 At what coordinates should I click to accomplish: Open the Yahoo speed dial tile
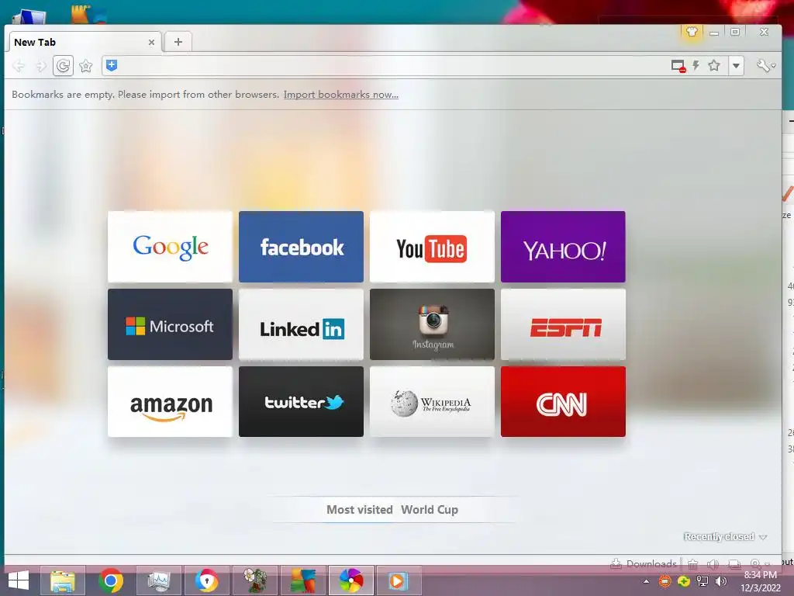(563, 247)
